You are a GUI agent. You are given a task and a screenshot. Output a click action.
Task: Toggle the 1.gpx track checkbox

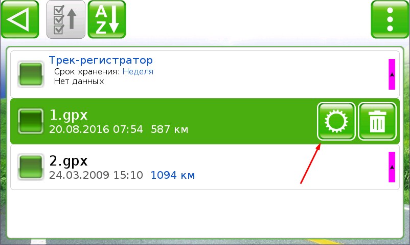click(30, 121)
